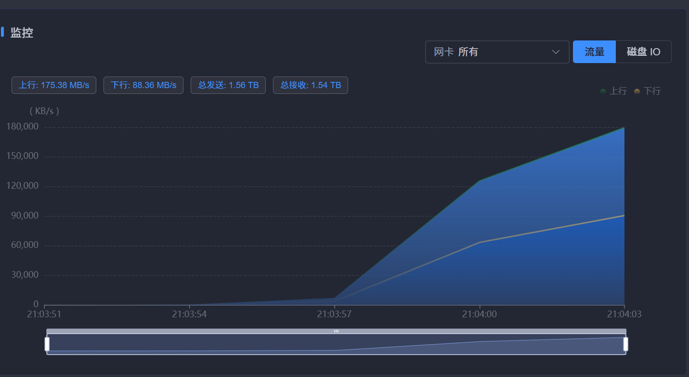The width and height of the screenshot is (689, 377).
Task: Click the chevron arrow in the 网卡 selector
Action: pos(556,52)
